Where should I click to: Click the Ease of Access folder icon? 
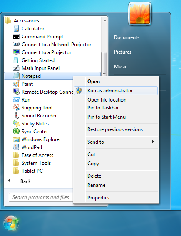[16, 155]
